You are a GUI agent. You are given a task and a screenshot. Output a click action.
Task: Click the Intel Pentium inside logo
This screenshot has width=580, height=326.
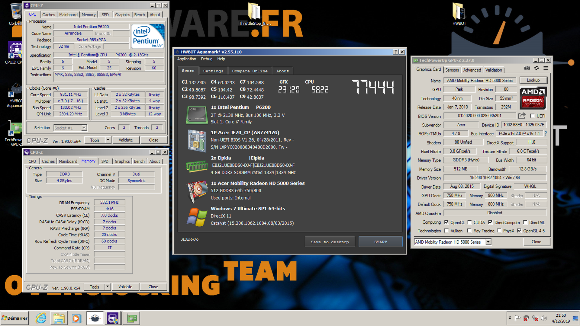coord(148,36)
